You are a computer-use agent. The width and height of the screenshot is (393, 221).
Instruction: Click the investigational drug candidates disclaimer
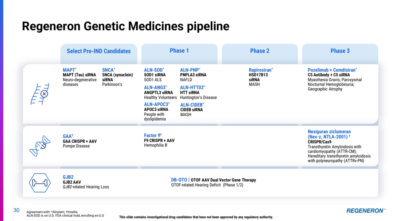[x=196, y=217]
